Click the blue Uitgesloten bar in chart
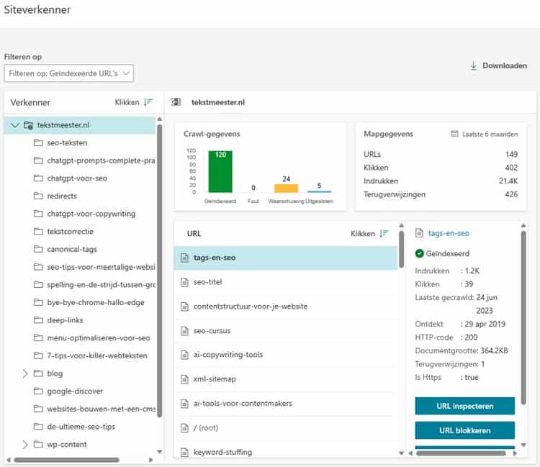The width and height of the screenshot is (540, 467). click(319, 191)
